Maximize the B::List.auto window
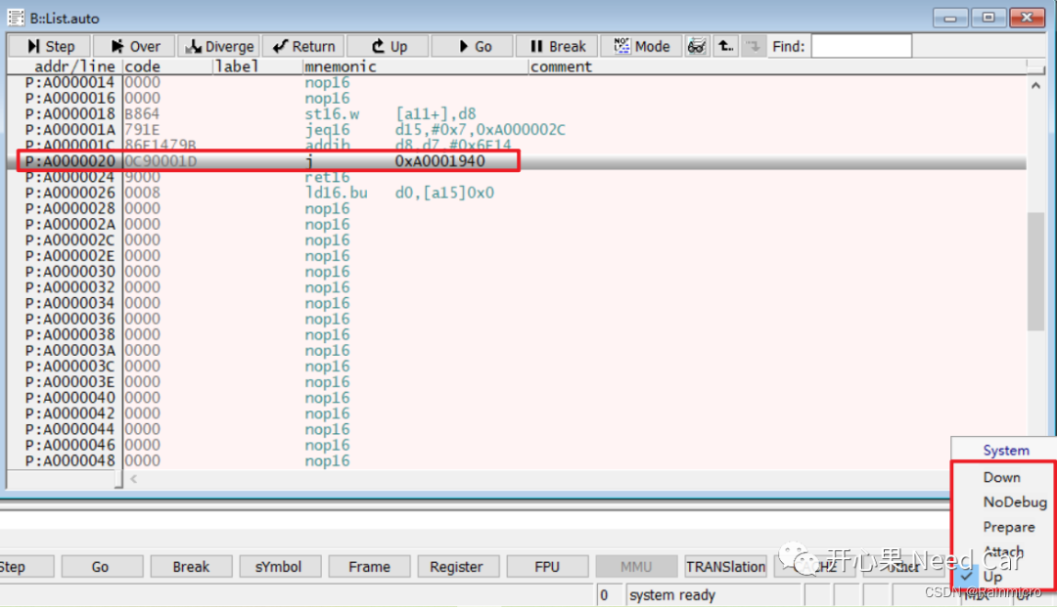 pos(988,18)
